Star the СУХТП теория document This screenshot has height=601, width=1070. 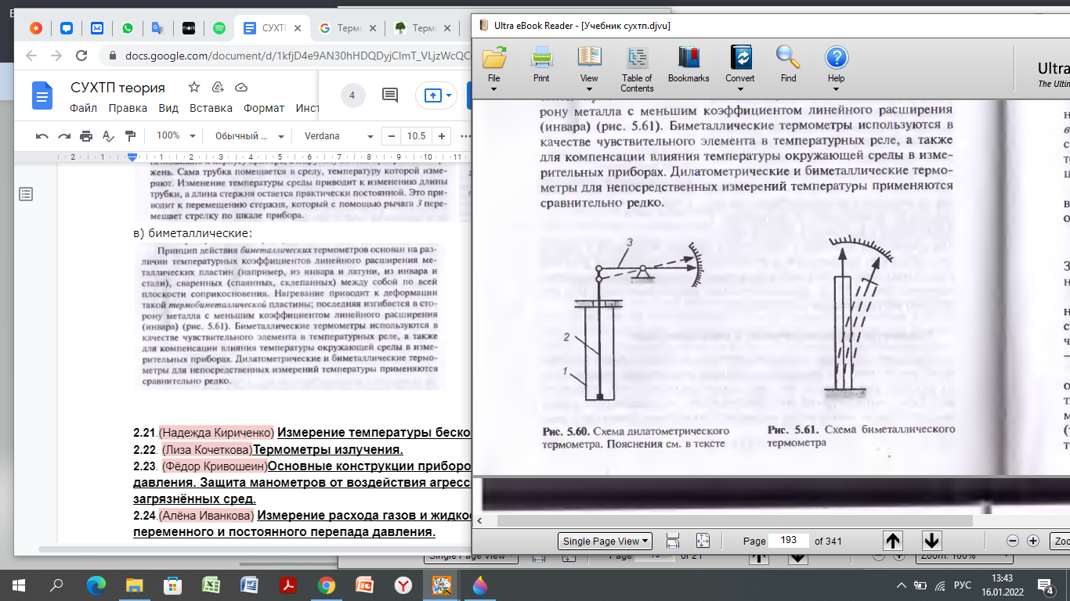coord(194,88)
